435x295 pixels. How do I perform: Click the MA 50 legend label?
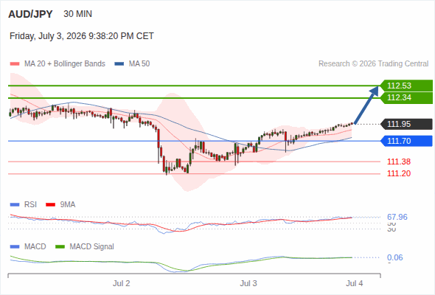point(139,64)
